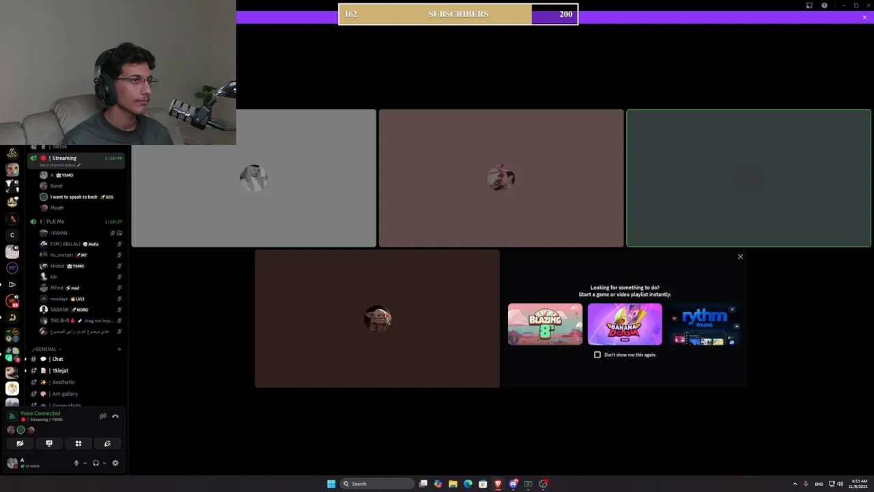Open the 'C' server icon in server list

[x=12, y=235]
